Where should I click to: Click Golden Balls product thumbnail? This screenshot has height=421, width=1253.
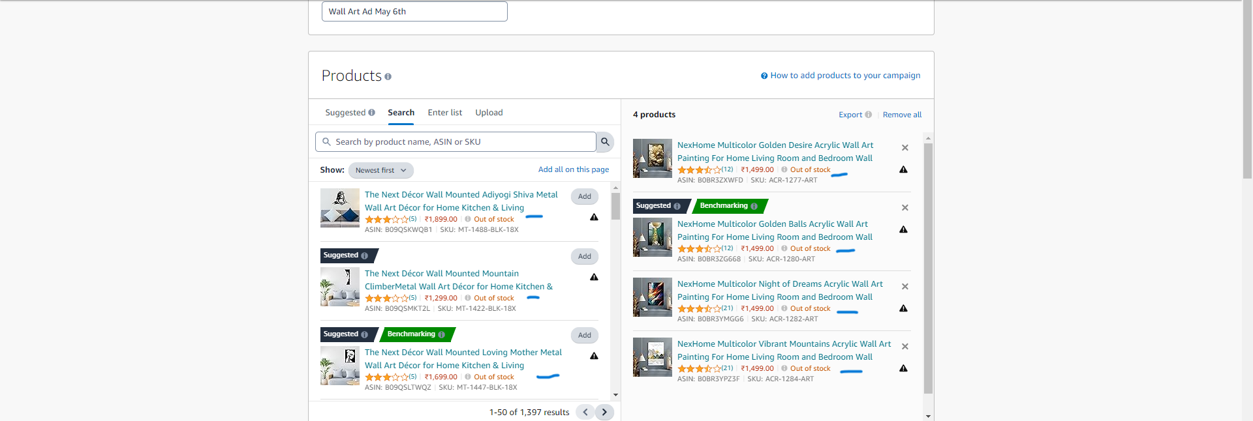pos(653,237)
